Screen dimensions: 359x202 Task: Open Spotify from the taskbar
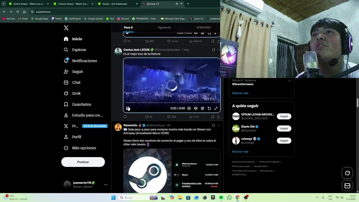click(221, 198)
